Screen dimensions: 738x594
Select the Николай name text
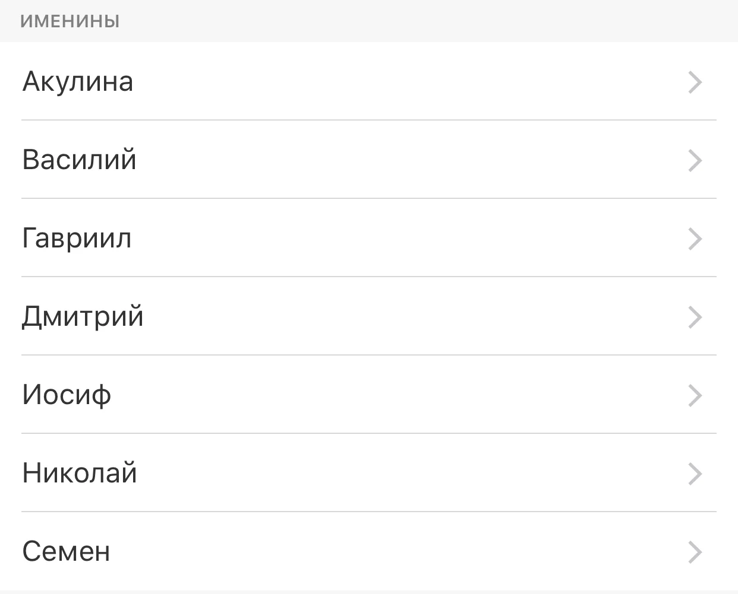pyautogui.click(x=80, y=474)
